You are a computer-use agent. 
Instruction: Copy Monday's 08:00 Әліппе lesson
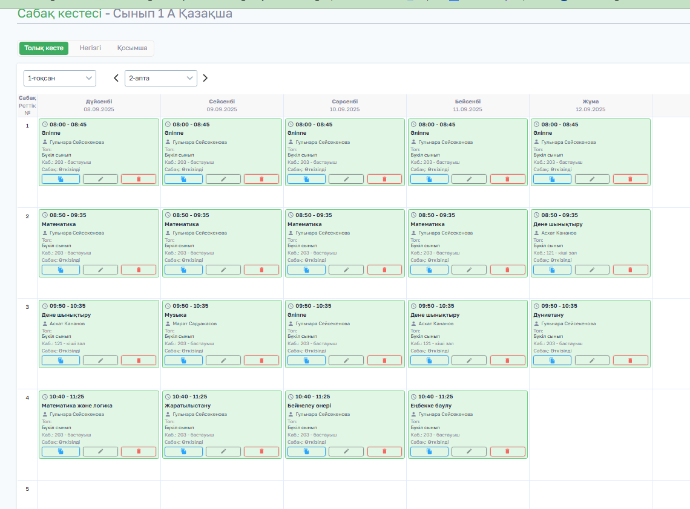(61, 179)
